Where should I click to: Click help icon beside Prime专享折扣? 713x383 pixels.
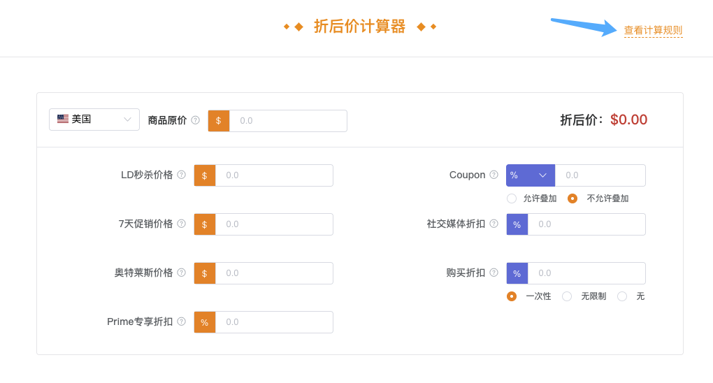click(182, 321)
